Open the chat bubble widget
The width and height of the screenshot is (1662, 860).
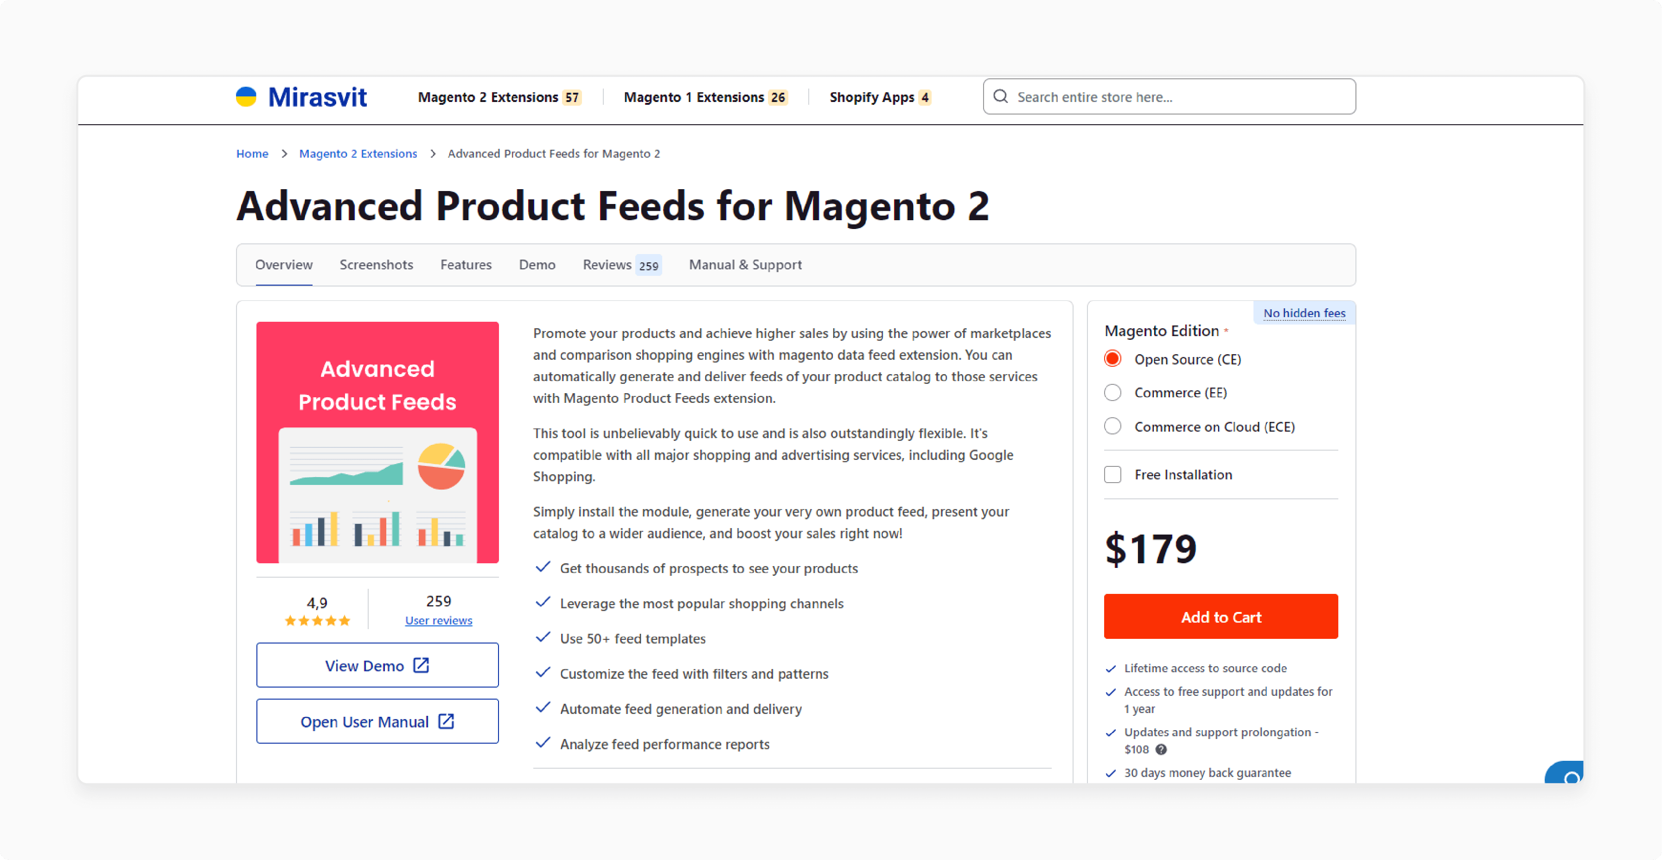click(1565, 772)
